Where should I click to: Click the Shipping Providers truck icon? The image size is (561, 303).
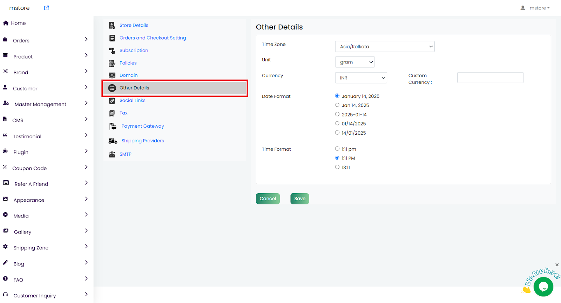pos(113,141)
